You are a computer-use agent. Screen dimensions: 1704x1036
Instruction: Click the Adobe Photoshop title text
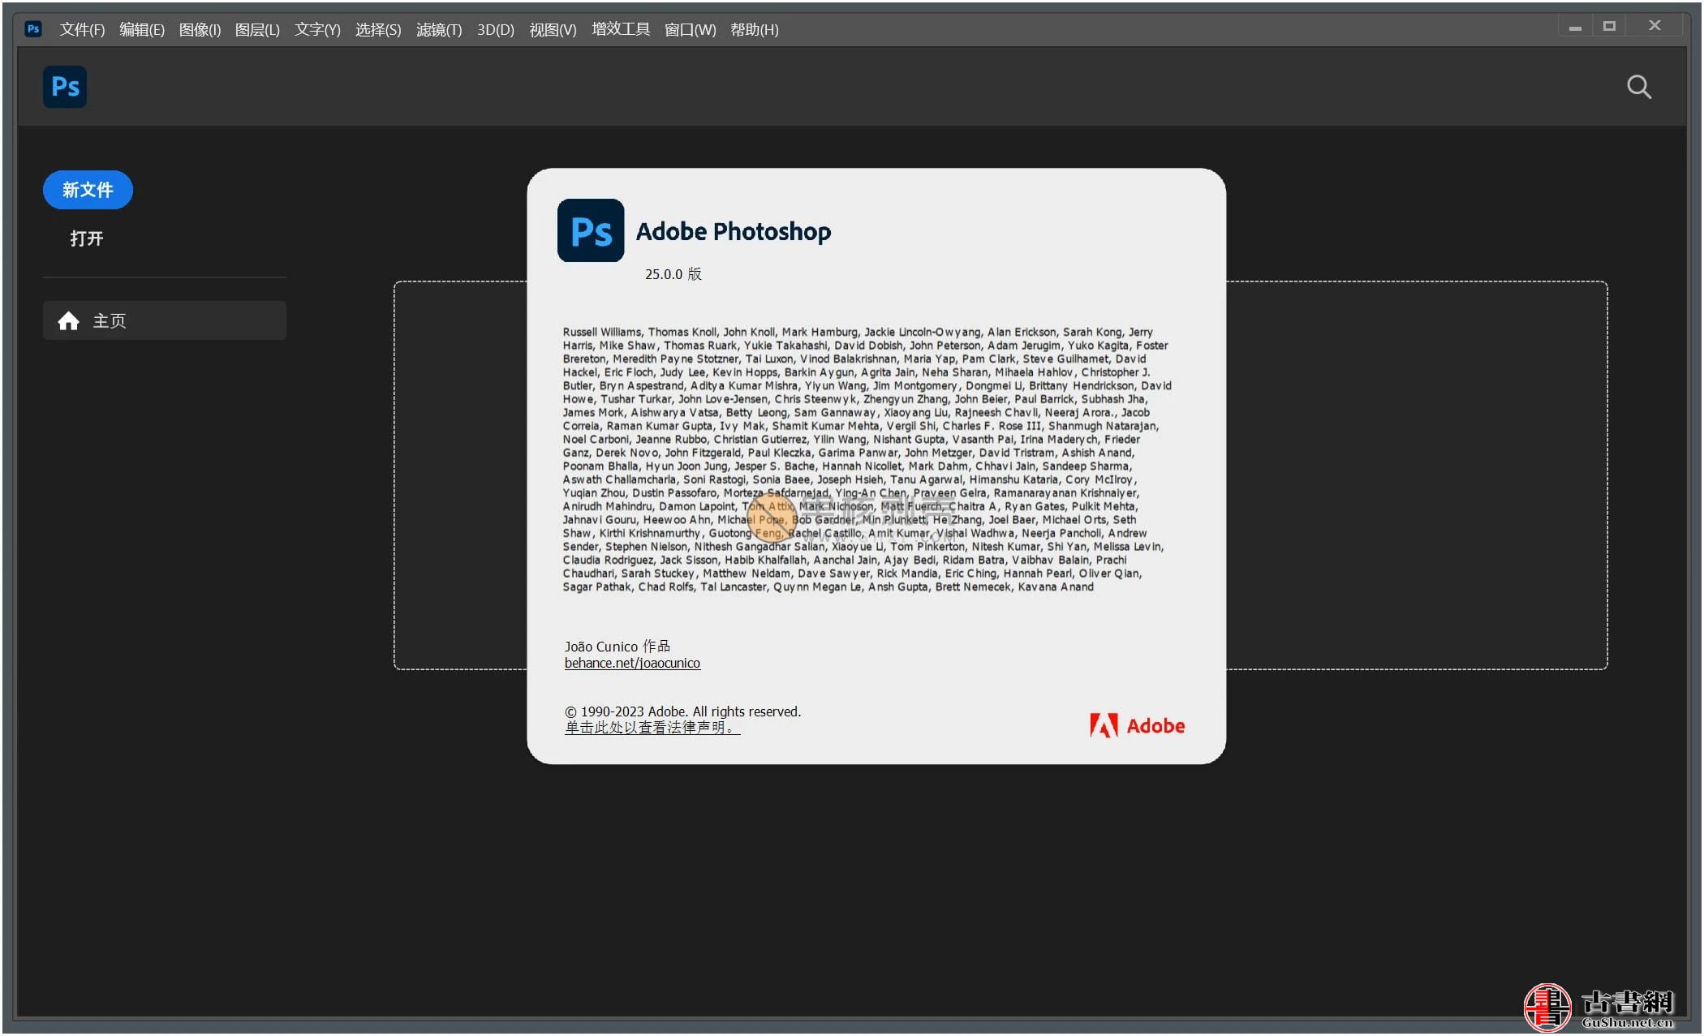click(734, 232)
